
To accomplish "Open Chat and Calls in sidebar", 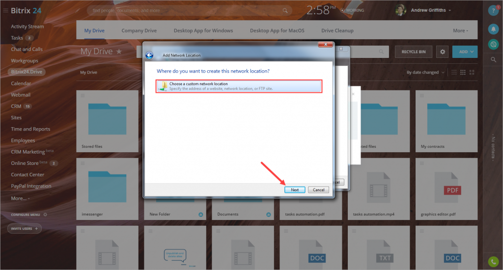I will click(x=27, y=50).
